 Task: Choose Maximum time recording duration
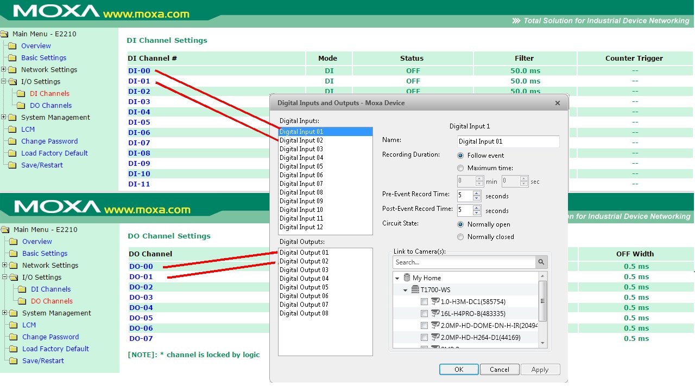[461, 168]
